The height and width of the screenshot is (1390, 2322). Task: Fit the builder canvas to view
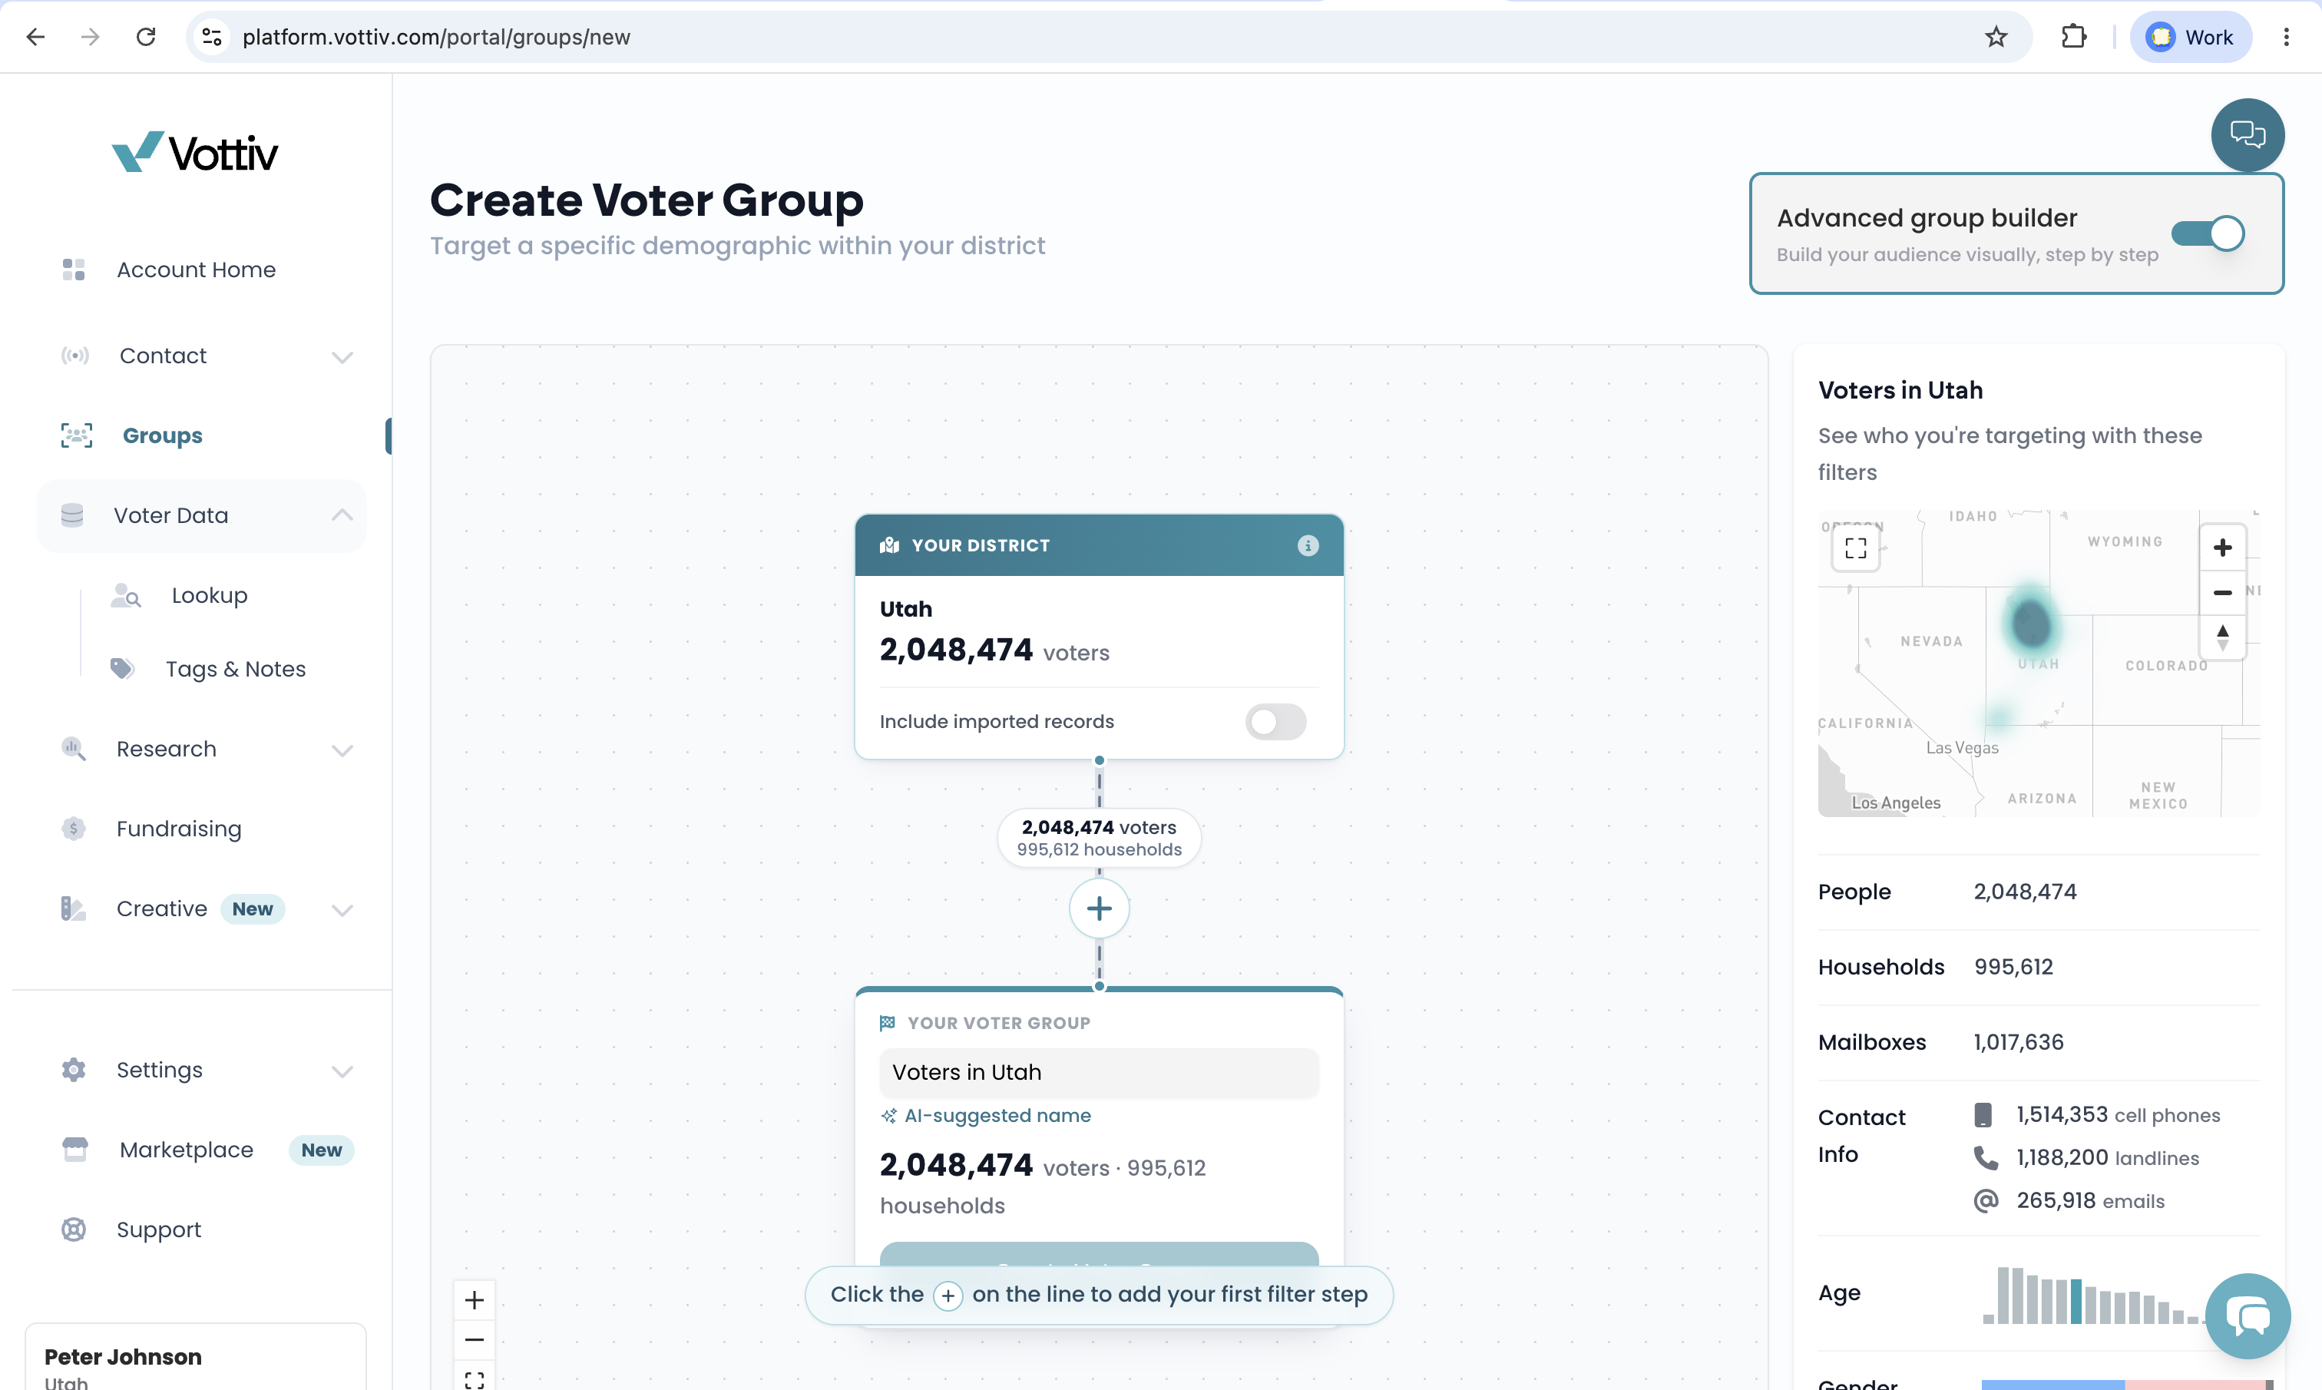pos(475,1378)
